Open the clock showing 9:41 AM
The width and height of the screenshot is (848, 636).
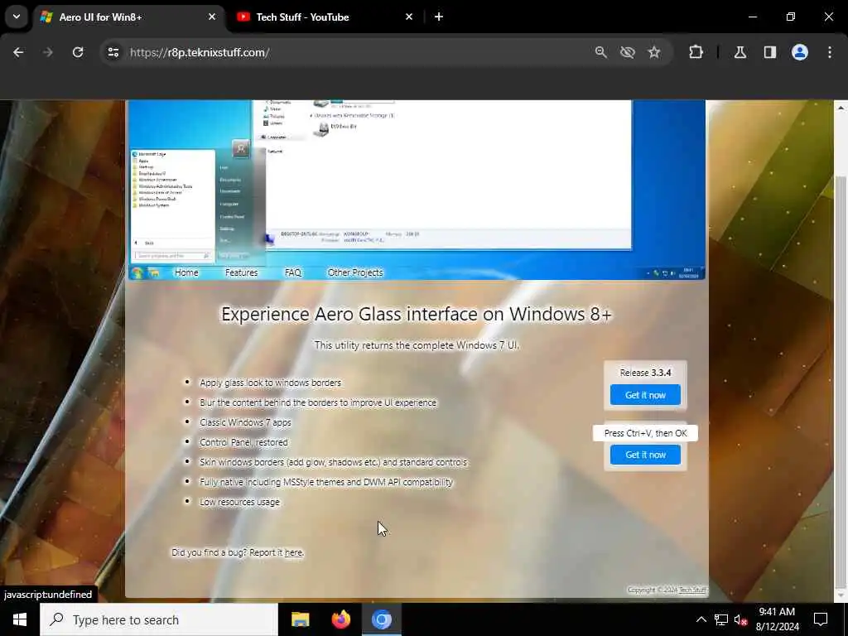coord(777,619)
